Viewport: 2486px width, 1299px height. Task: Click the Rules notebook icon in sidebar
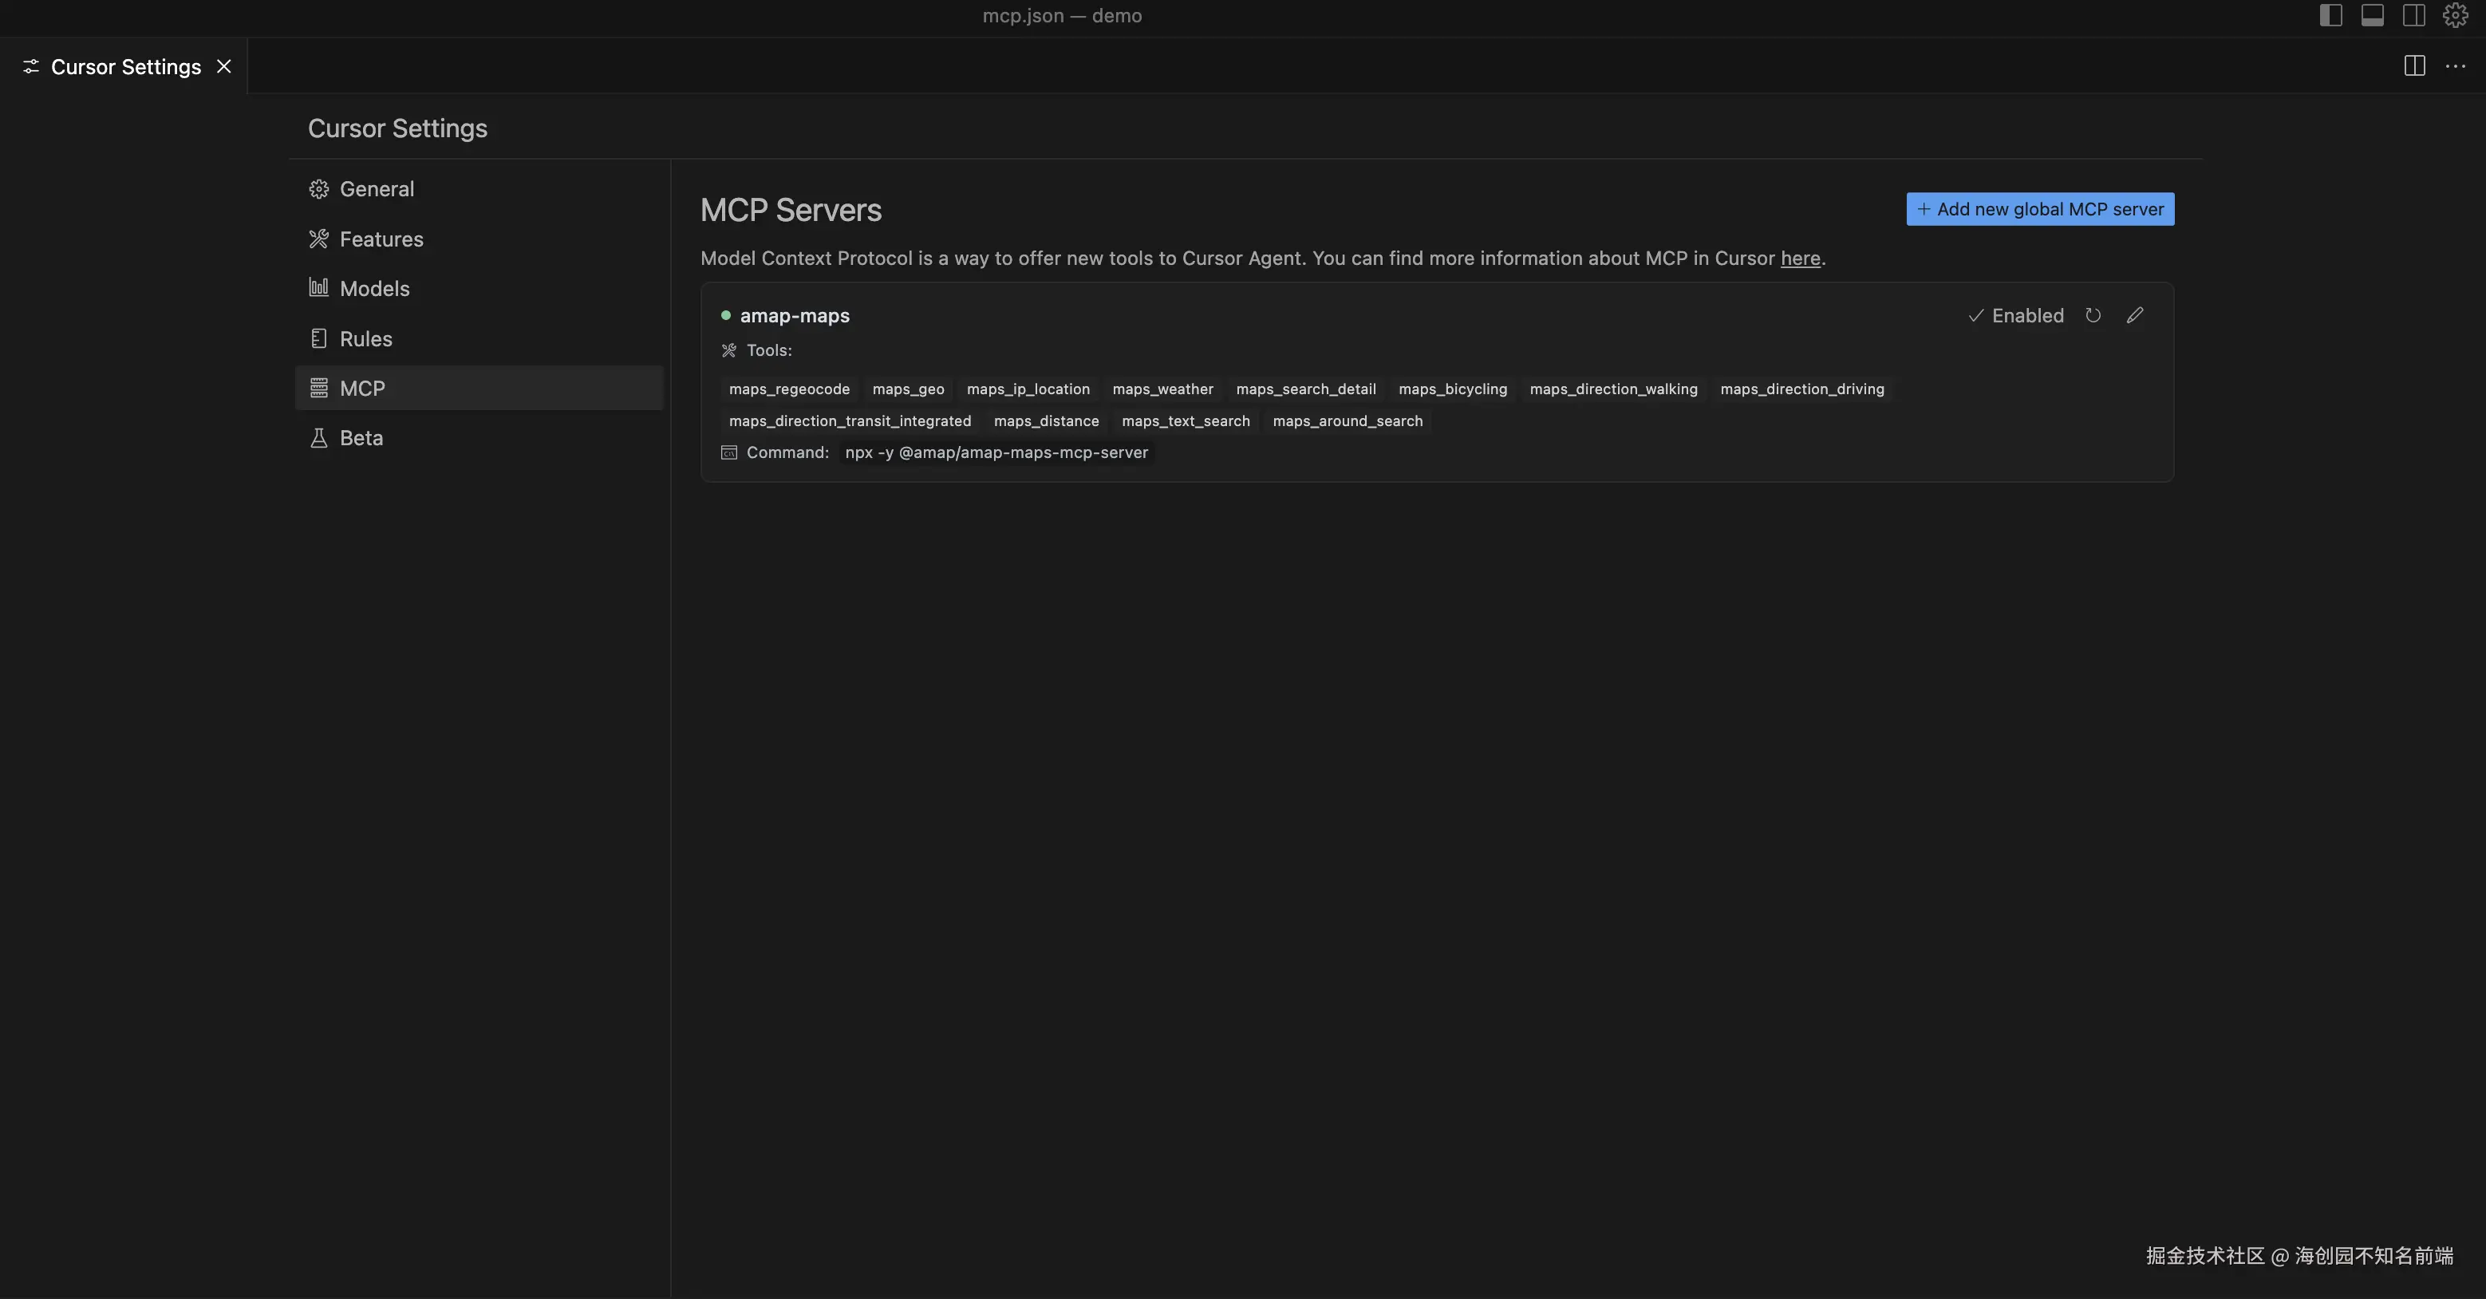click(x=318, y=339)
